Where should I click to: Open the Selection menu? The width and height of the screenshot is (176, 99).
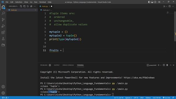click(19, 2)
